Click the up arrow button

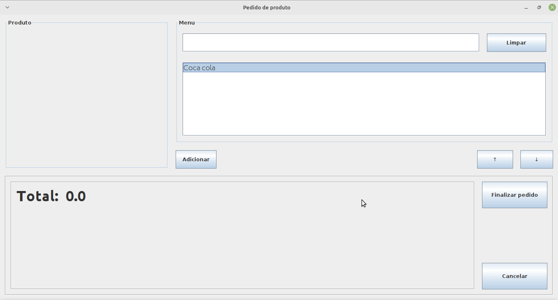(x=495, y=159)
